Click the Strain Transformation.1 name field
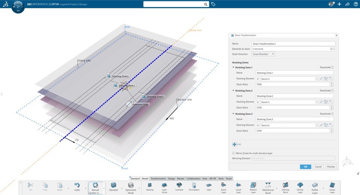The width and height of the screenshot is (360, 195). [293, 43]
